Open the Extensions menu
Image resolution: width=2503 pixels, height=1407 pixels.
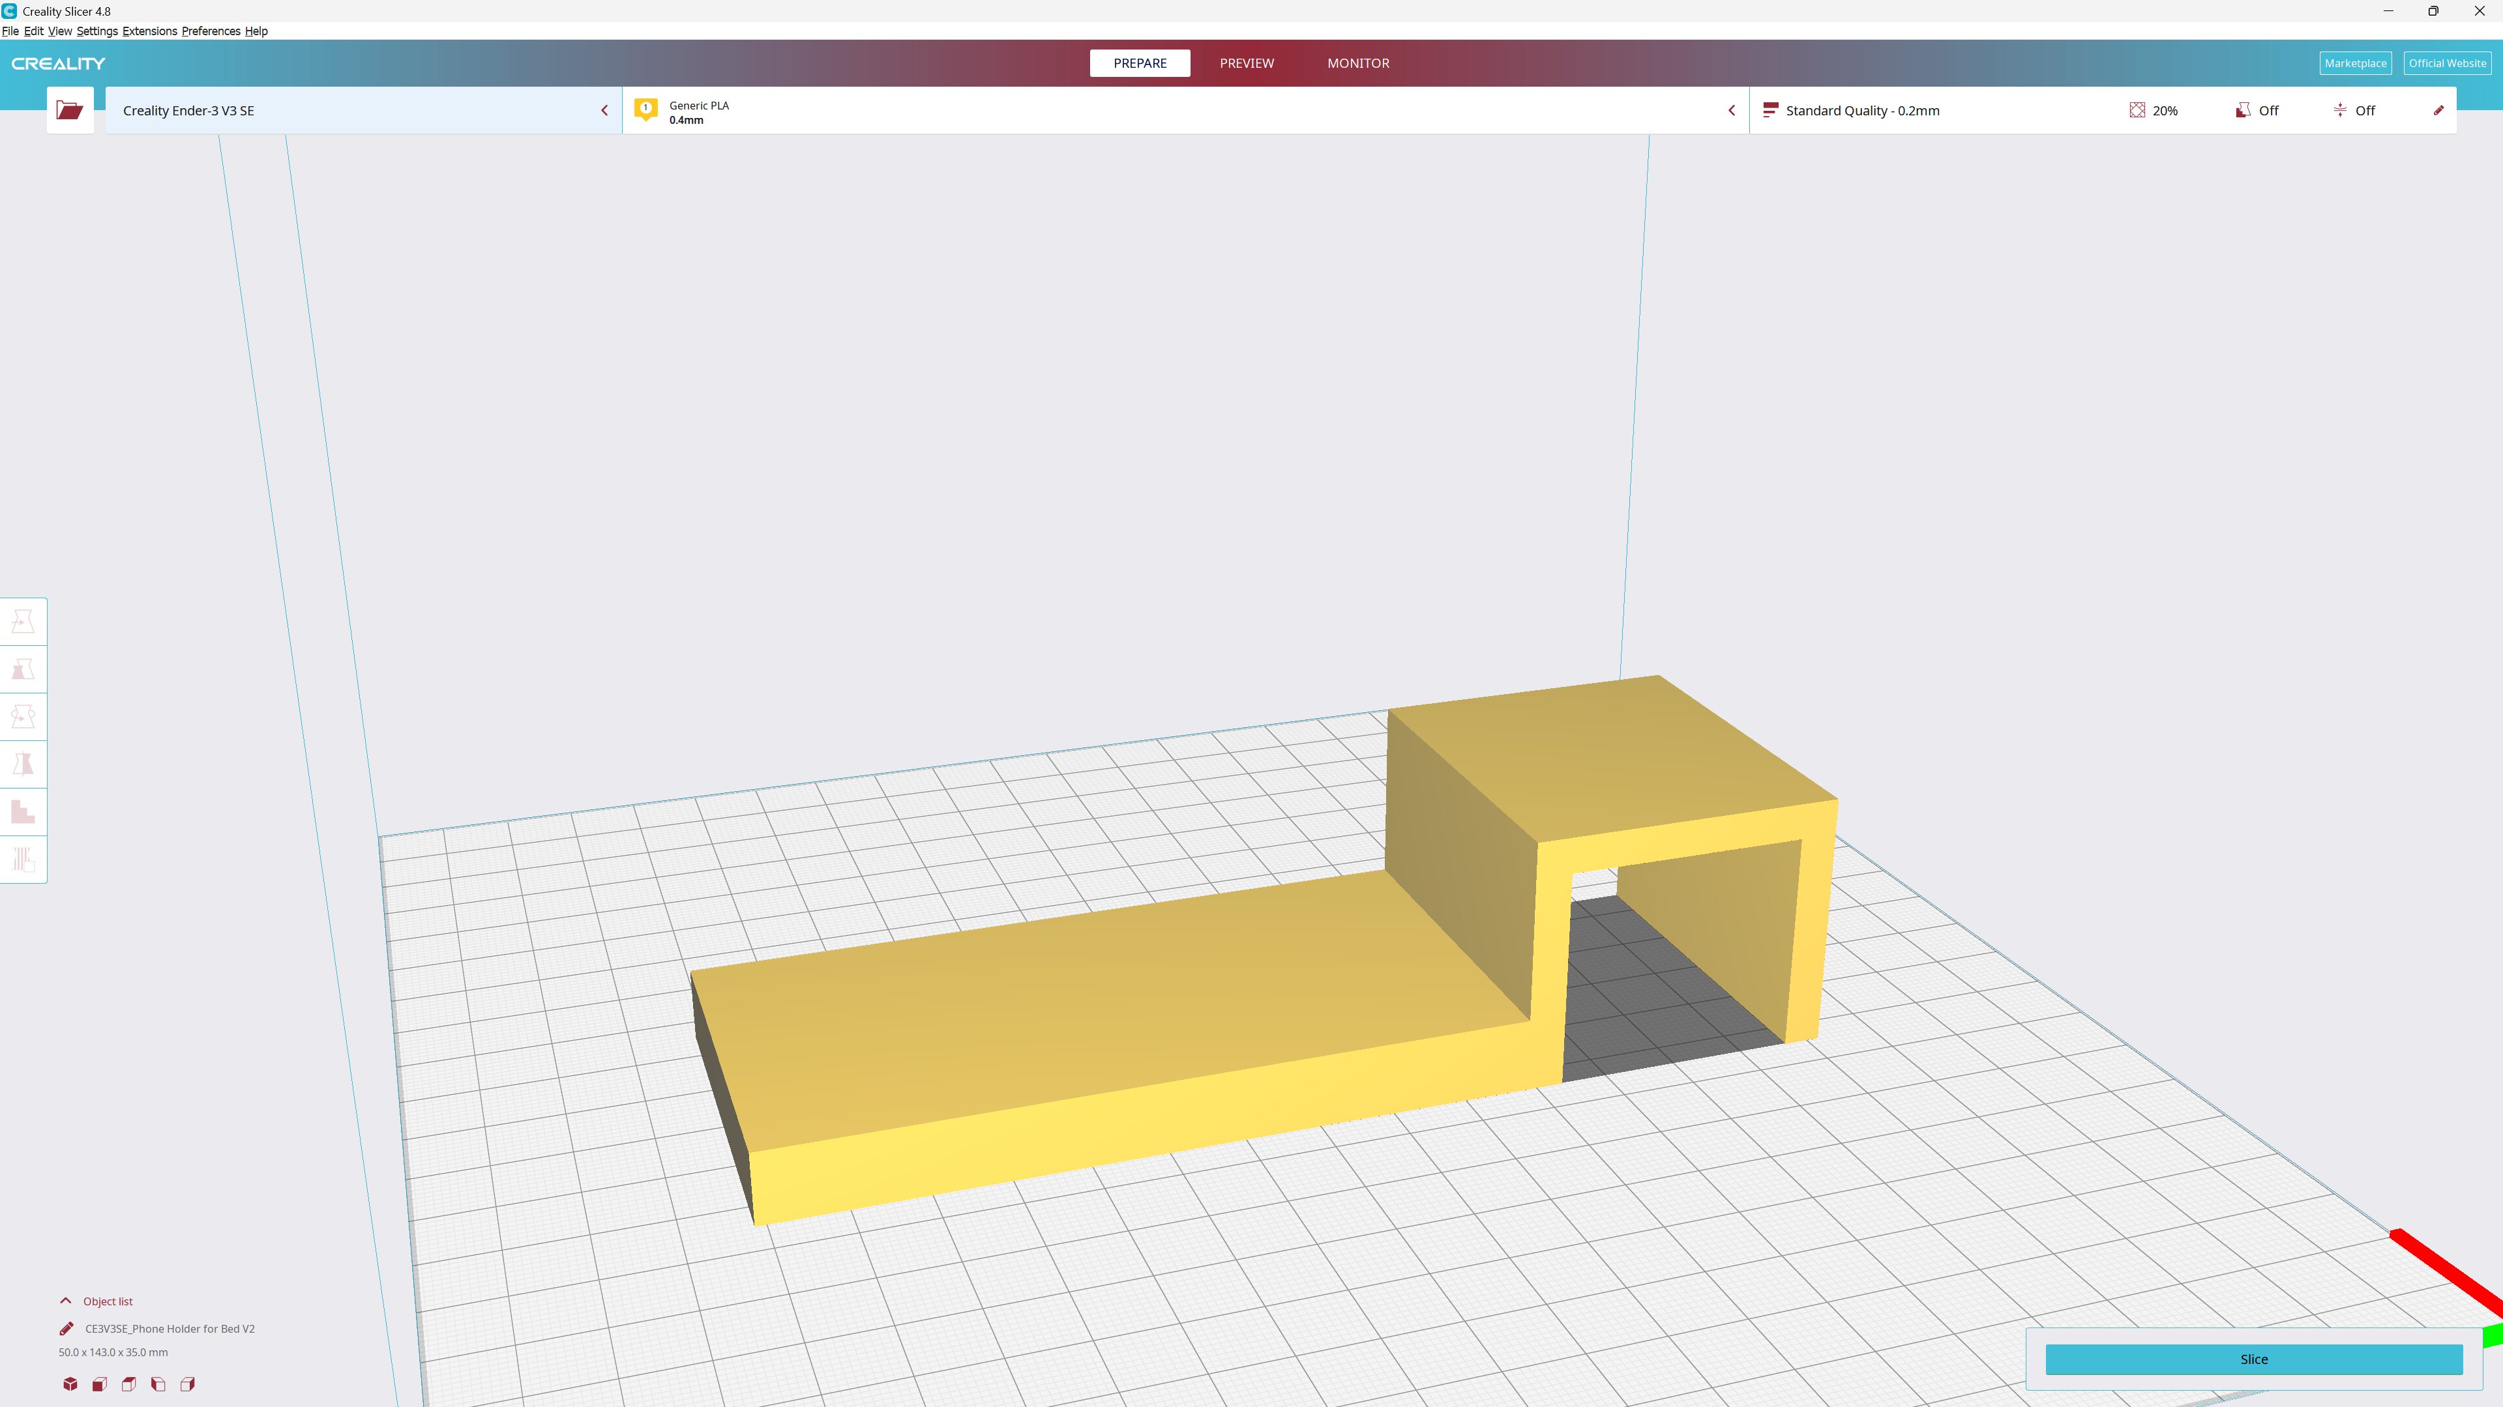(x=150, y=31)
